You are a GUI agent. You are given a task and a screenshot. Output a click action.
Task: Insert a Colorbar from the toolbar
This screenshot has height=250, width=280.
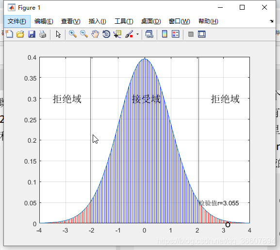[x=165, y=34]
